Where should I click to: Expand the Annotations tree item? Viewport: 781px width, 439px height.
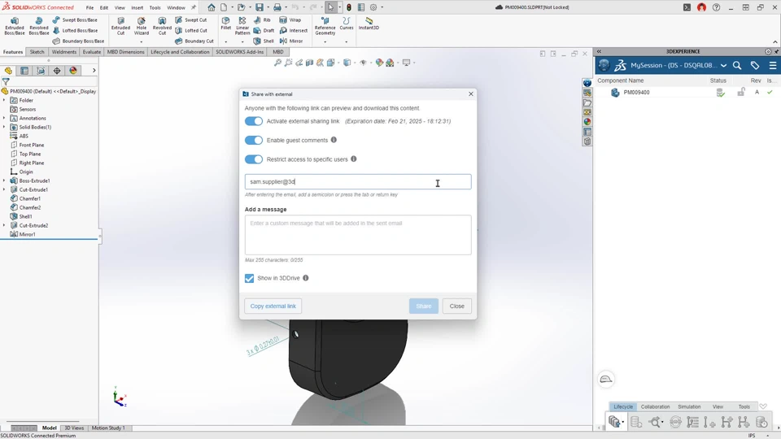coord(5,118)
